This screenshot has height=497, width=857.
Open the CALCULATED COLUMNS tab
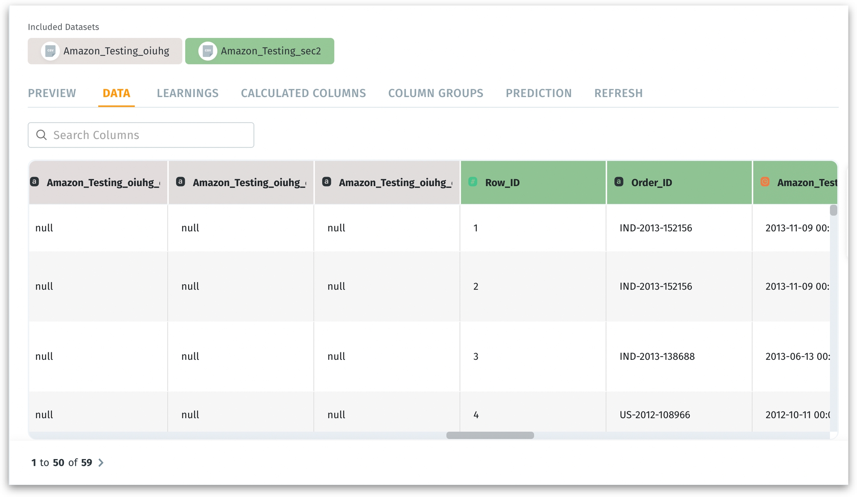303,93
